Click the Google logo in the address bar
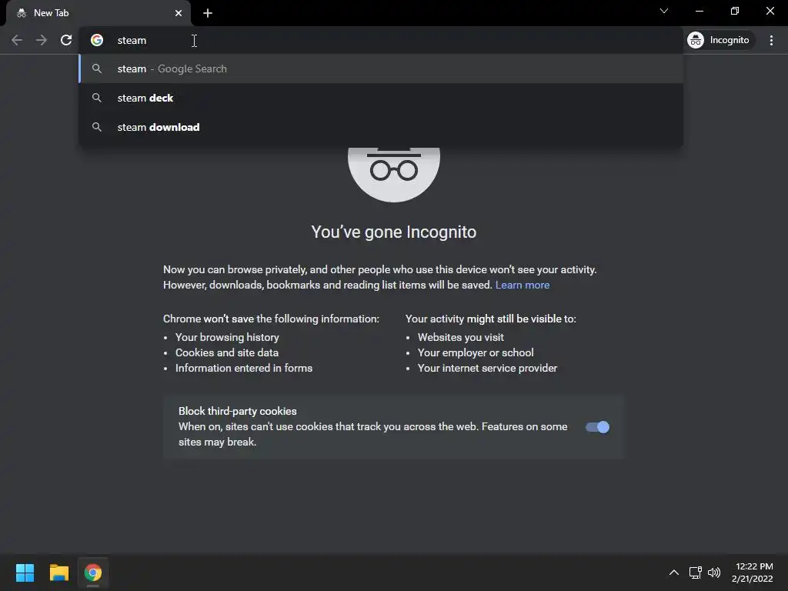This screenshot has height=591, width=788. pyautogui.click(x=97, y=40)
